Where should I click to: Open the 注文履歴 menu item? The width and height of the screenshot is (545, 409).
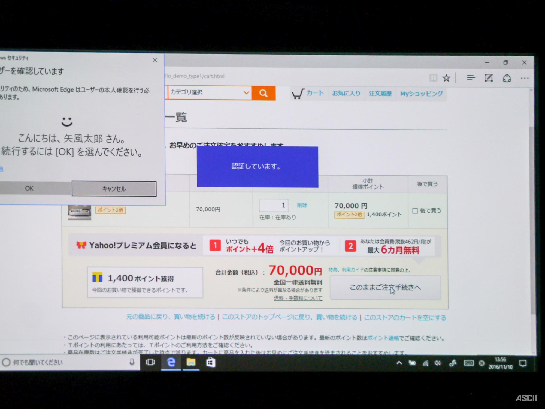[380, 94]
